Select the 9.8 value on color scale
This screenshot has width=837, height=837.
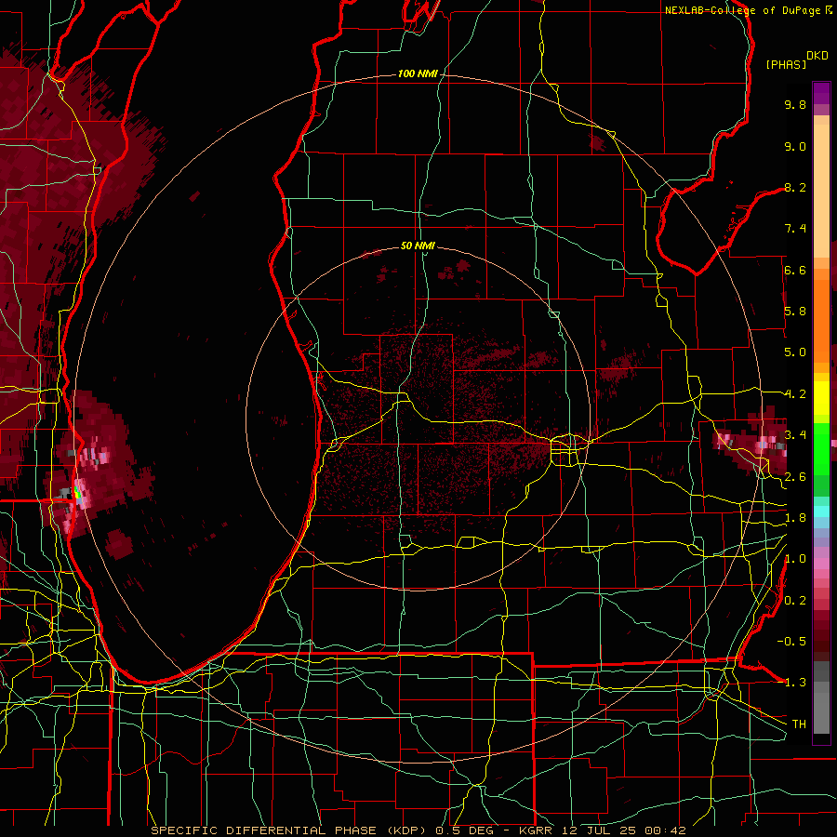[x=795, y=104]
